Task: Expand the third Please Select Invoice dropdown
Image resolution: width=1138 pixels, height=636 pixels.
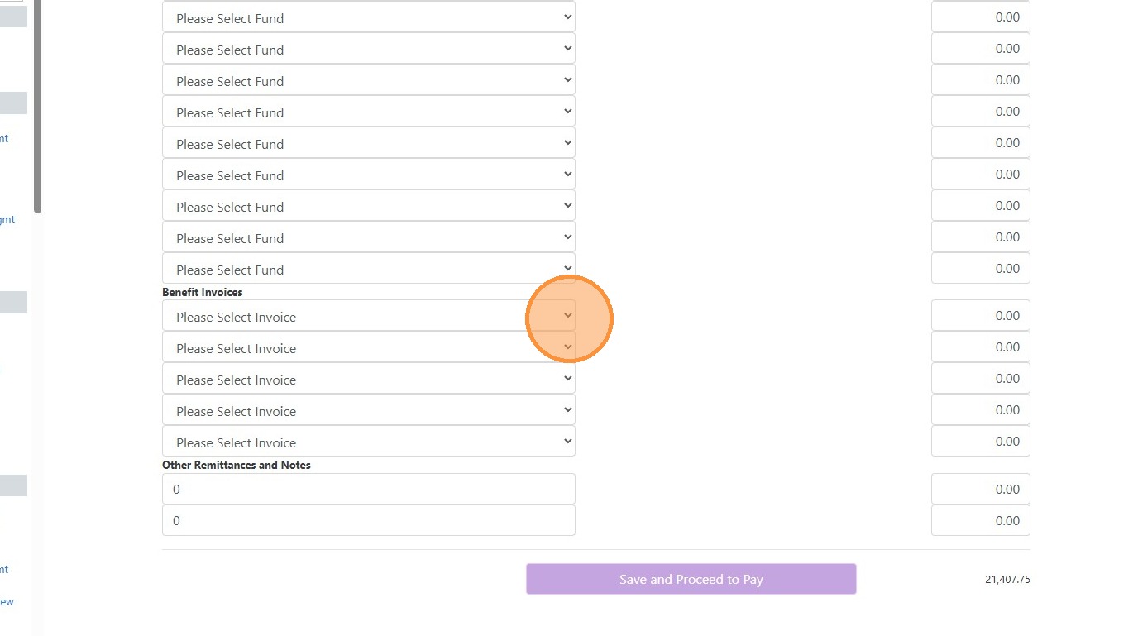Action: click(x=368, y=380)
